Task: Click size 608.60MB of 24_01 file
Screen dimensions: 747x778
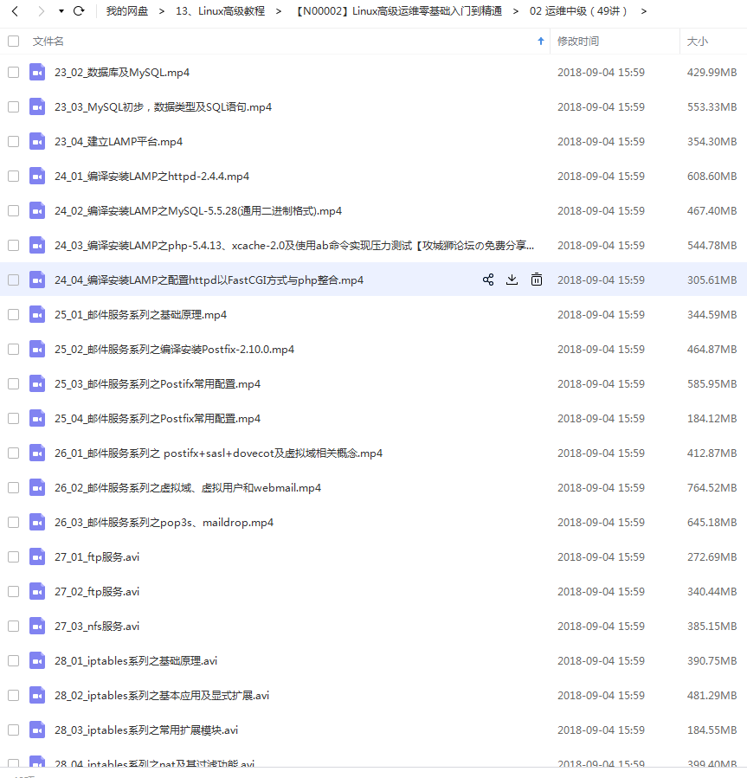Action: [x=712, y=177]
